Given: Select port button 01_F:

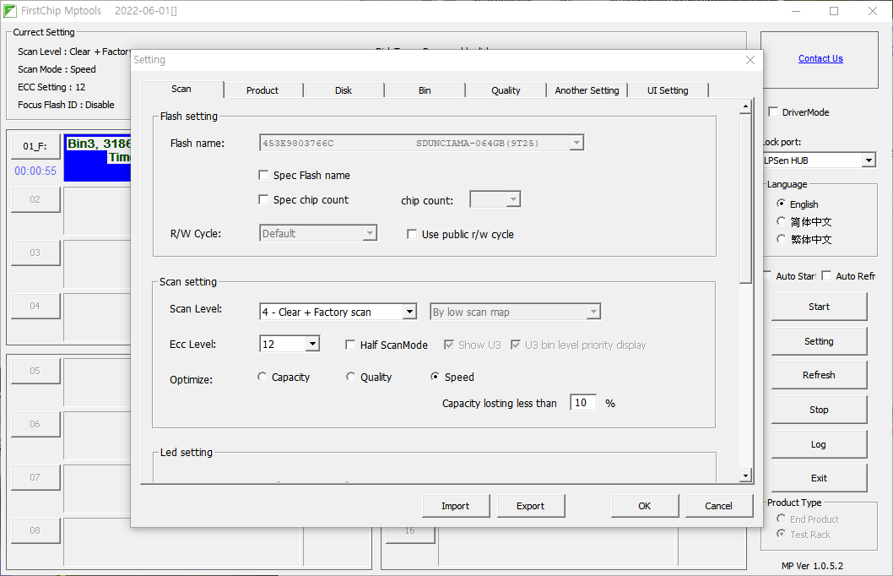Looking at the screenshot, I should tap(35, 146).
